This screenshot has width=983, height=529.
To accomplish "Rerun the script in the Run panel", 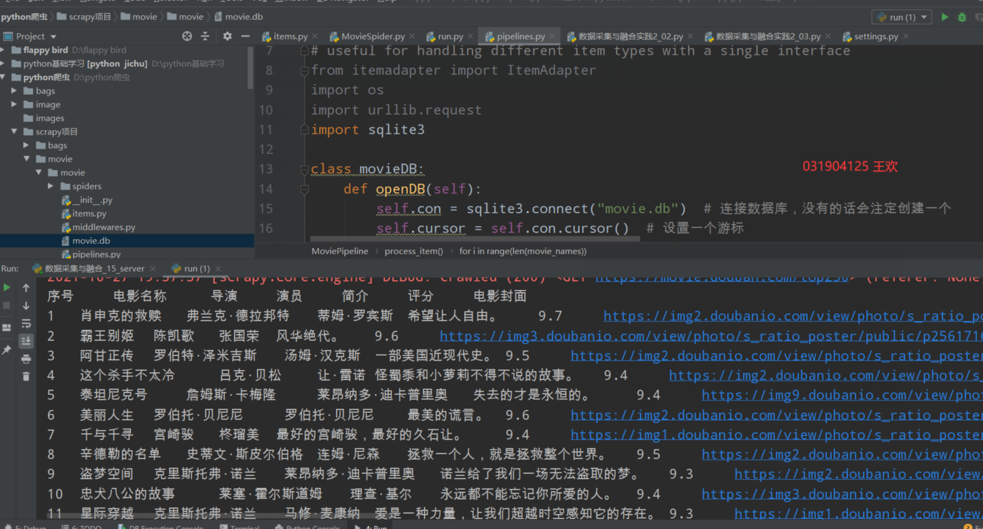I will pos(7,287).
